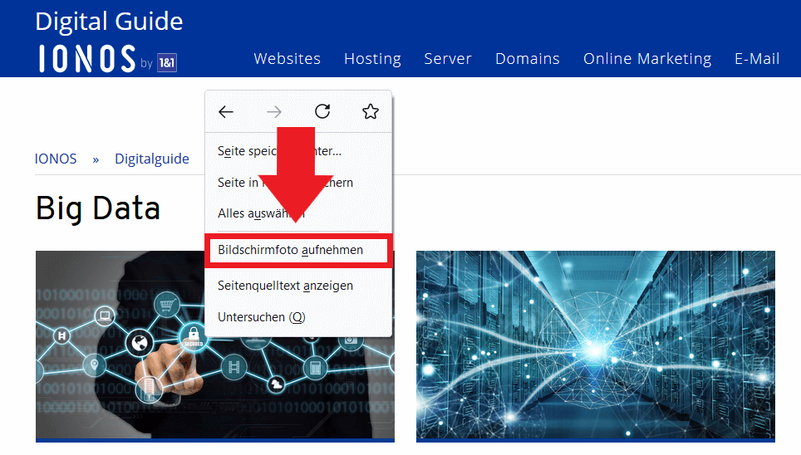Reload the page via context menu icon
The width and height of the screenshot is (801, 455).
tap(322, 112)
